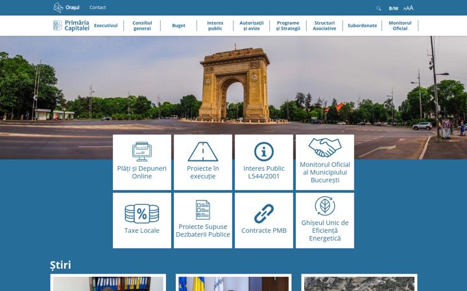Open Ghișeul Unic de Eficiență Energetică link
The height and width of the screenshot is (291, 467).
[x=325, y=230]
